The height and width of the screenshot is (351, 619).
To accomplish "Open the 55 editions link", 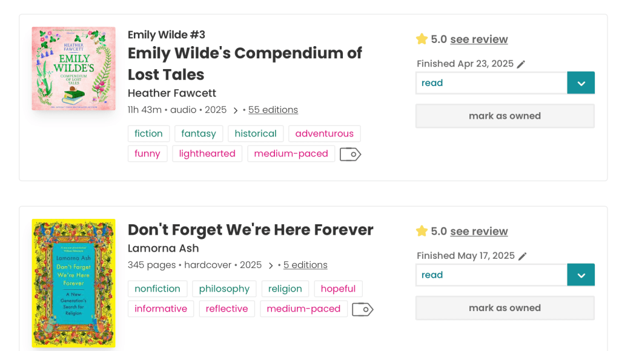I will point(273,110).
